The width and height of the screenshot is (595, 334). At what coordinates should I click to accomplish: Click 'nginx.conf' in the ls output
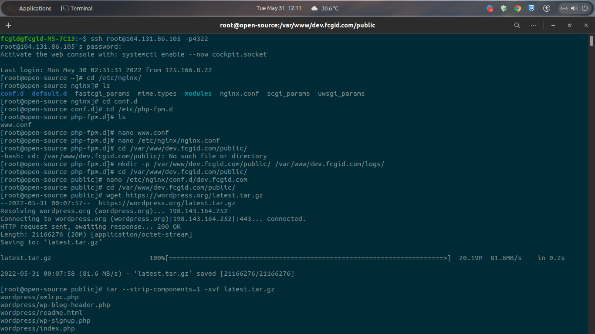tap(239, 94)
